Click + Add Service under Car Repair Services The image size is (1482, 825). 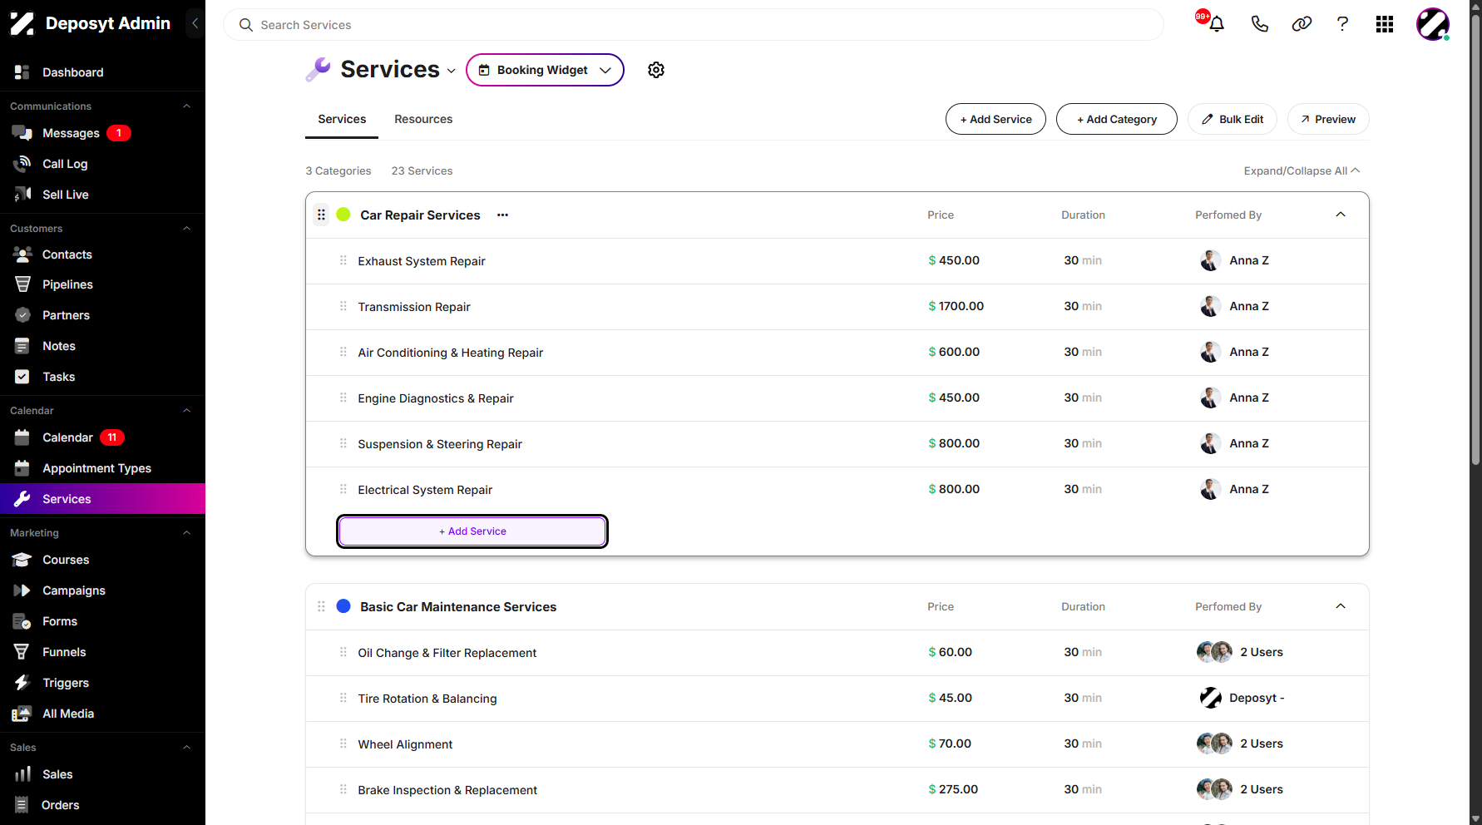(x=472, y=531)
